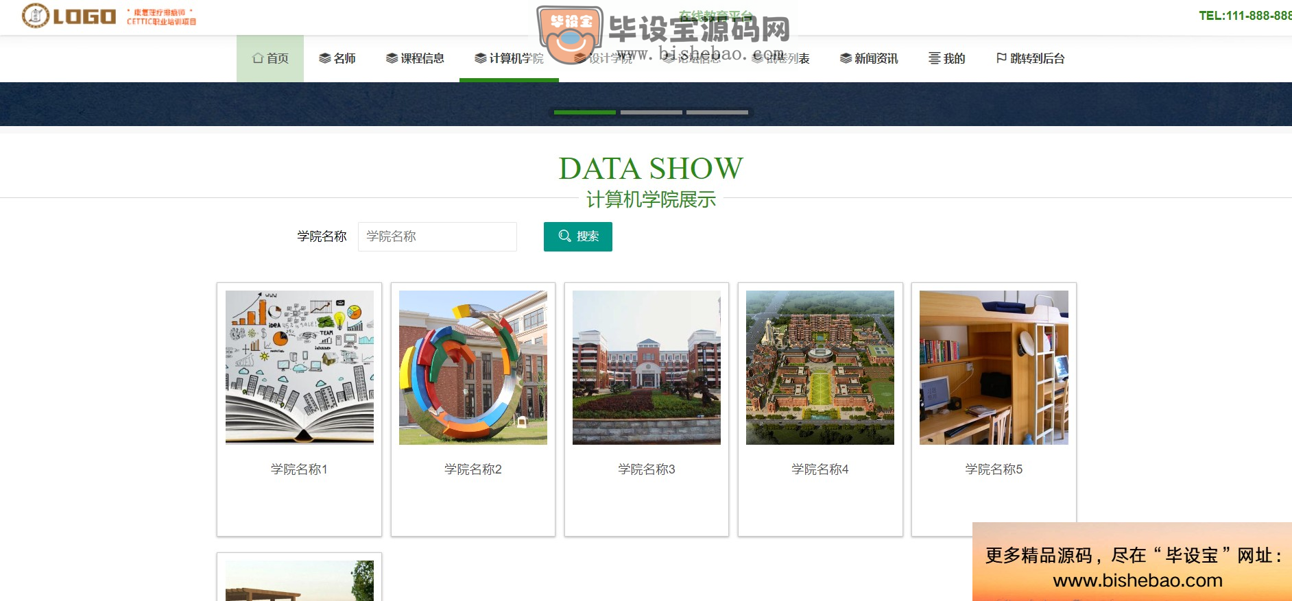The height and width of the screenshot is (601, 1292).
Task: Open the 学院名称5 dormitory room thumbnail
Action: pyautogui.click(x=994, y=367)
